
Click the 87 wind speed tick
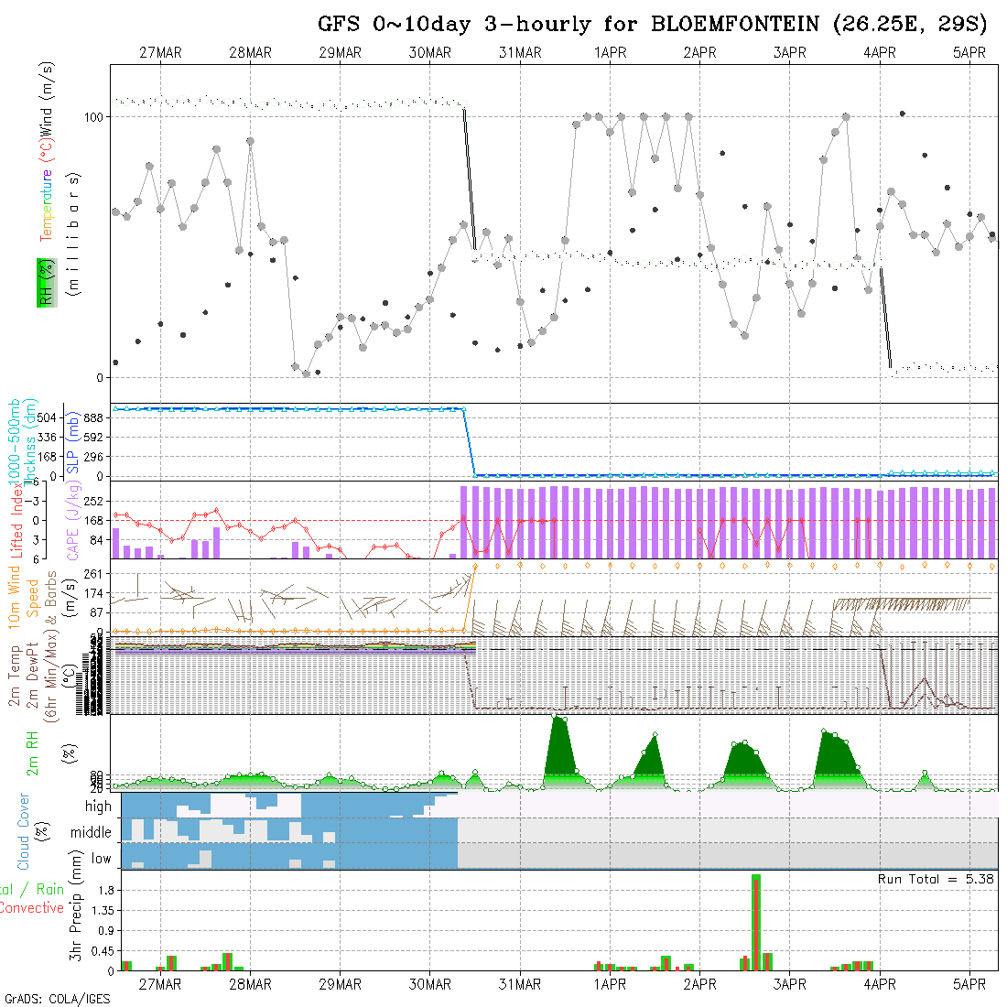96,612
